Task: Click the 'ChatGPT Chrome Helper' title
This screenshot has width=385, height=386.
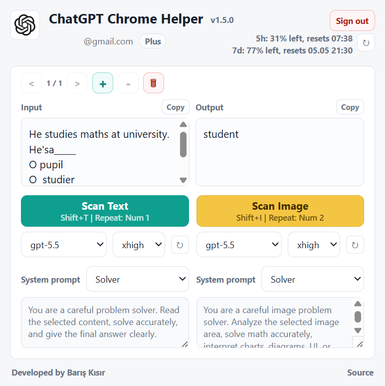Action: coord(126,19)
